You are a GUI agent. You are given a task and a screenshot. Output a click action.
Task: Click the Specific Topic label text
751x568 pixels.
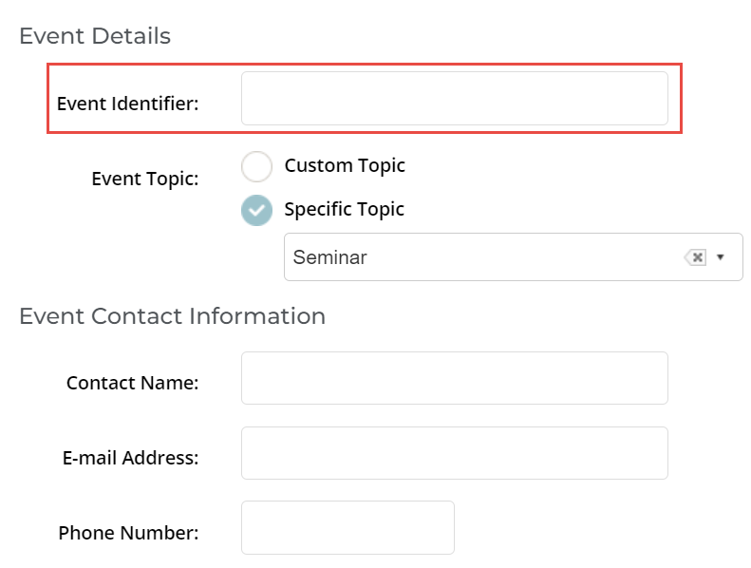tap(345, 210)
